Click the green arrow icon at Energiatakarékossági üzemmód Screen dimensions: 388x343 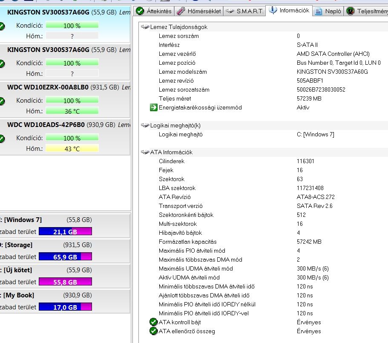click(154, 107)
